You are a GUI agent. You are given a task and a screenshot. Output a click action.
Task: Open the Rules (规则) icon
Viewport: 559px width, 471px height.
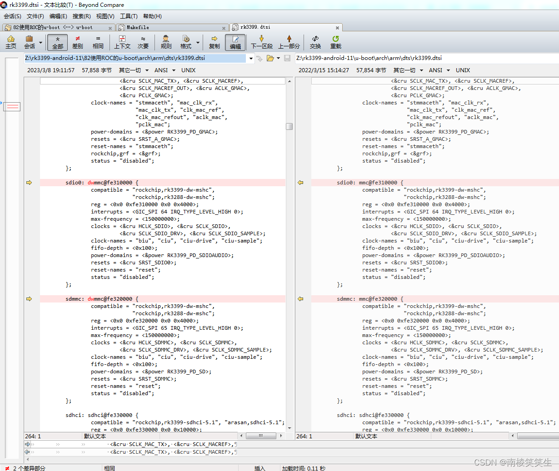pos(166,42)
